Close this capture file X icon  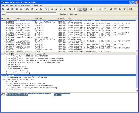pos(37,9)
